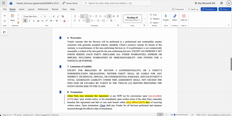Viewport: 232px width, 116px height.
Task: Switch to the View tab
Action: click(x=64, y=9)
